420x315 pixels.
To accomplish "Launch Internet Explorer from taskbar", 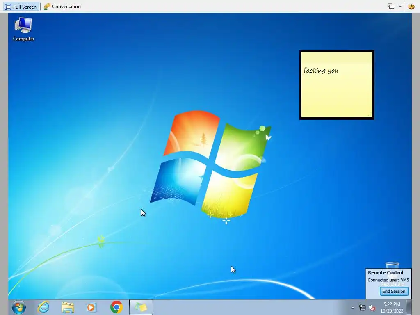I will click(43, 307).
